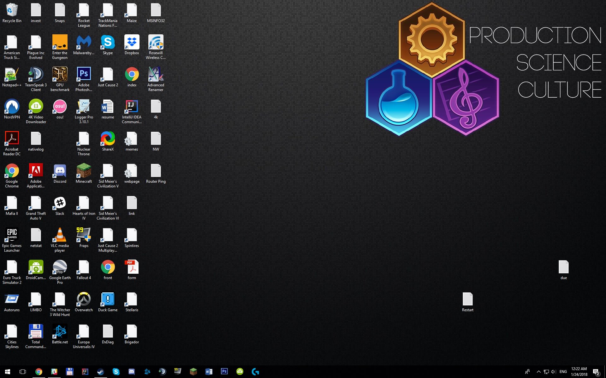Expand hidden system tray icons
Image resolution: width=606 pixels, height=378 pixels.
(539, 372)
